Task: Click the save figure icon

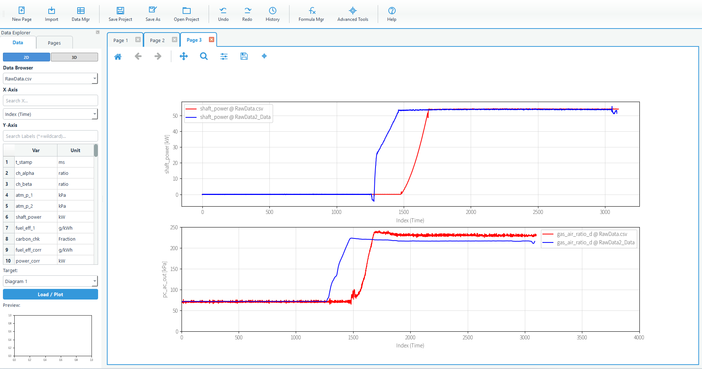Action: 244,56
